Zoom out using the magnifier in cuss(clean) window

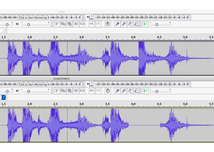pyautogui.click(x=124, y=91)
